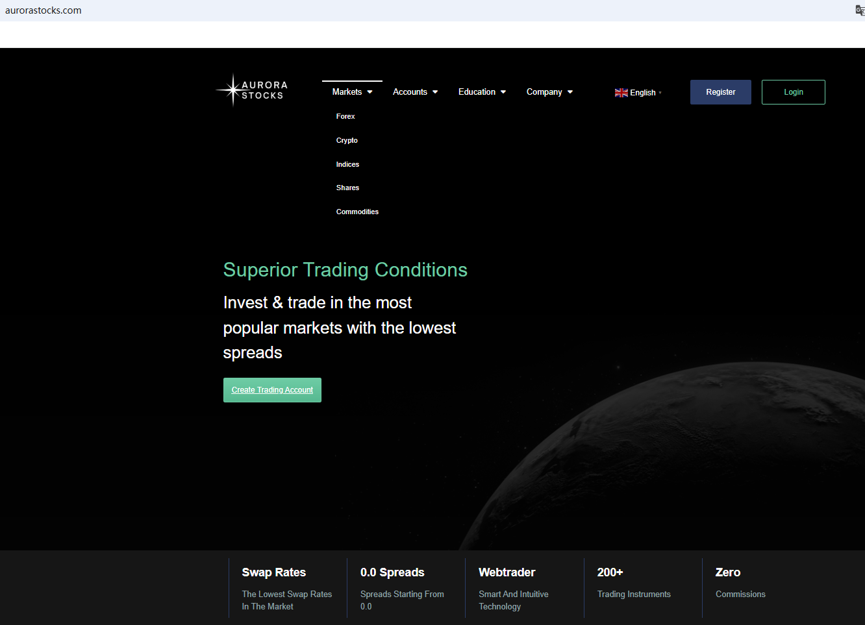This screenshot has height=625, width=865.
Task: Open the Accounts dropdown menu
Action: [x=415, y=92]
